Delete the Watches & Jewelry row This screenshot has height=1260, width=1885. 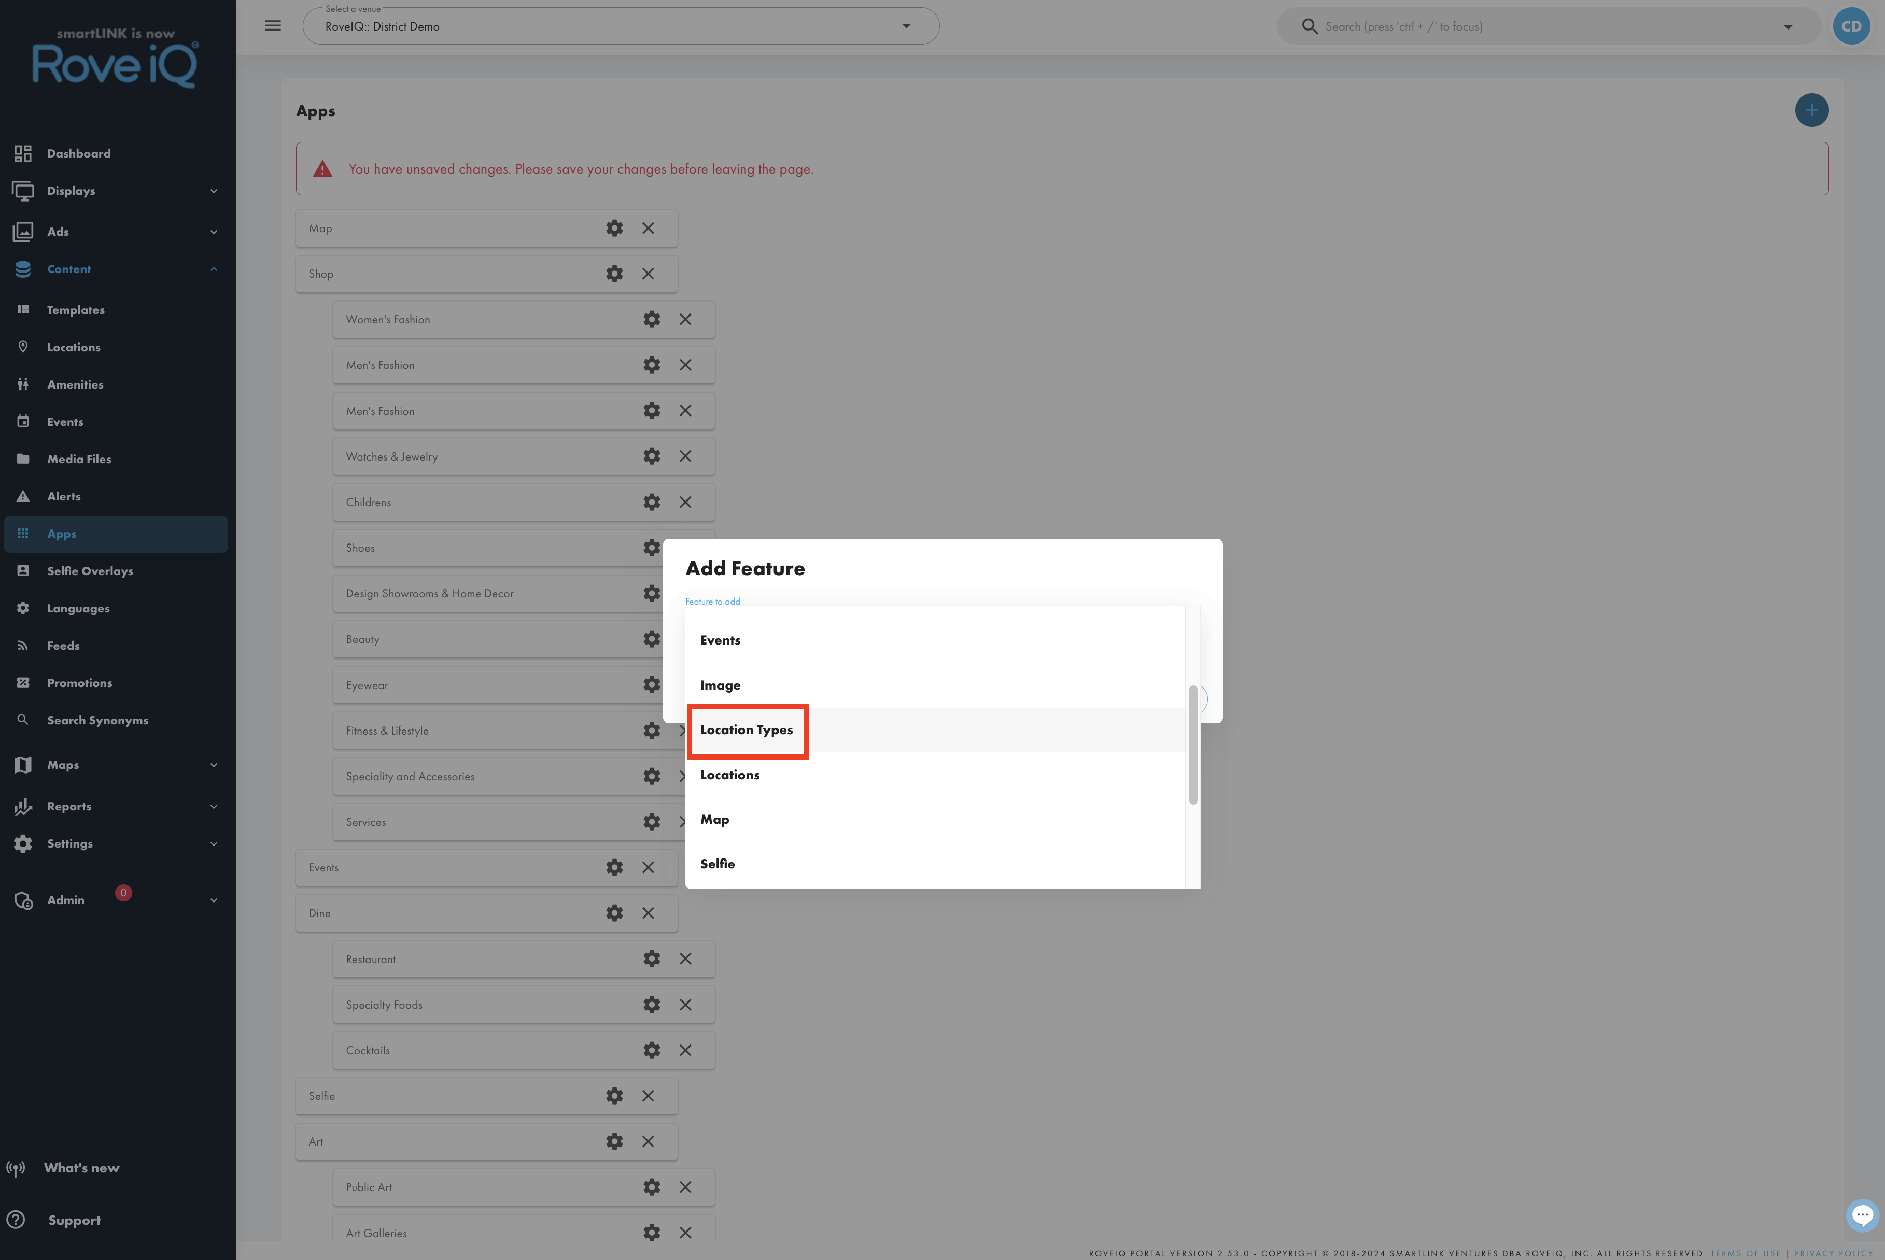coord(685,456)
